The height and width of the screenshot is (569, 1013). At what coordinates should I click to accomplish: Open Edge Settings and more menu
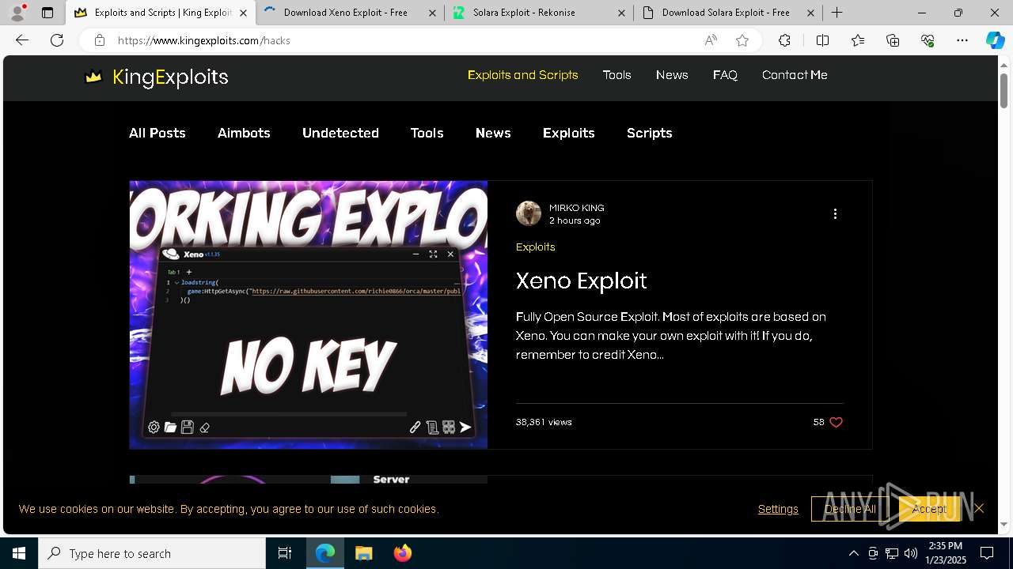coord(962,40)
